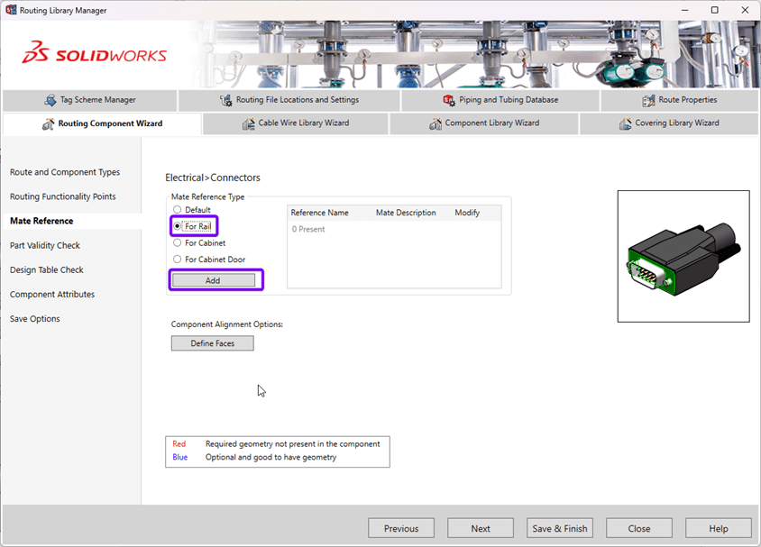Choose the For Cabinet radio option
The height and width of the screenshot is (547, 761).
point(177,242)
